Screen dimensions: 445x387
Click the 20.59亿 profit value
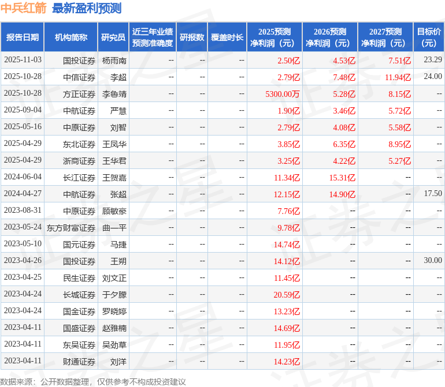(287, 295)
